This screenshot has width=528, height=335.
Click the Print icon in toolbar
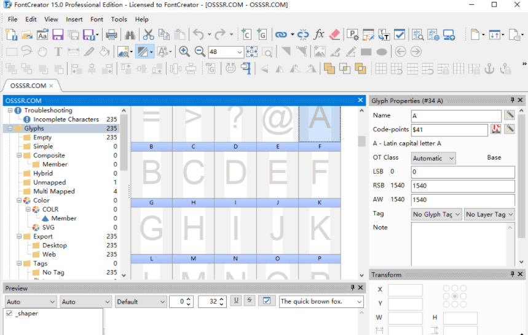pos(111,35)
